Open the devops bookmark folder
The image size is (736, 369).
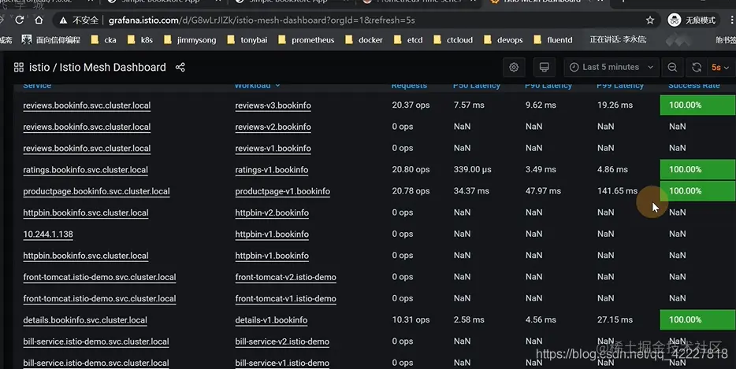(x=503, y=40)
